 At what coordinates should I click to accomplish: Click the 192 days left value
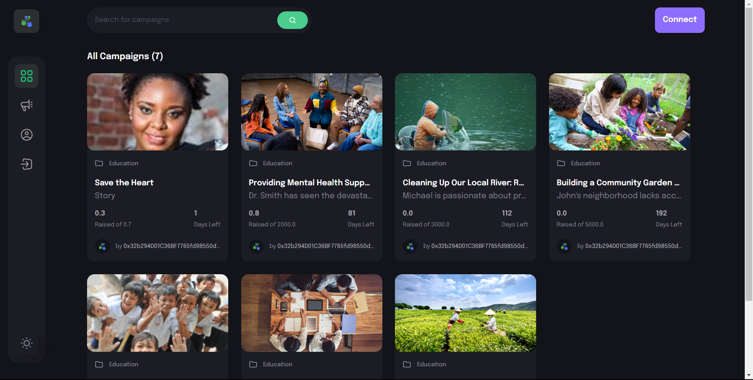(x=661, y=213)
